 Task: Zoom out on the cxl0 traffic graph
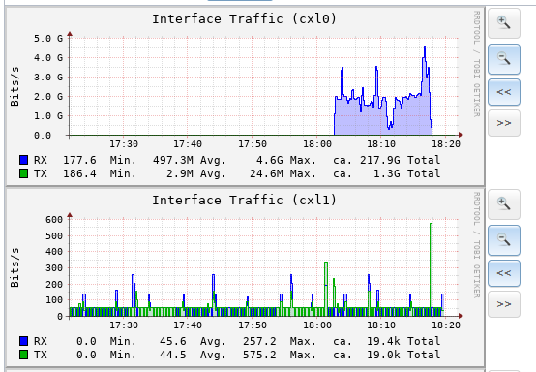tap(504, 59)
